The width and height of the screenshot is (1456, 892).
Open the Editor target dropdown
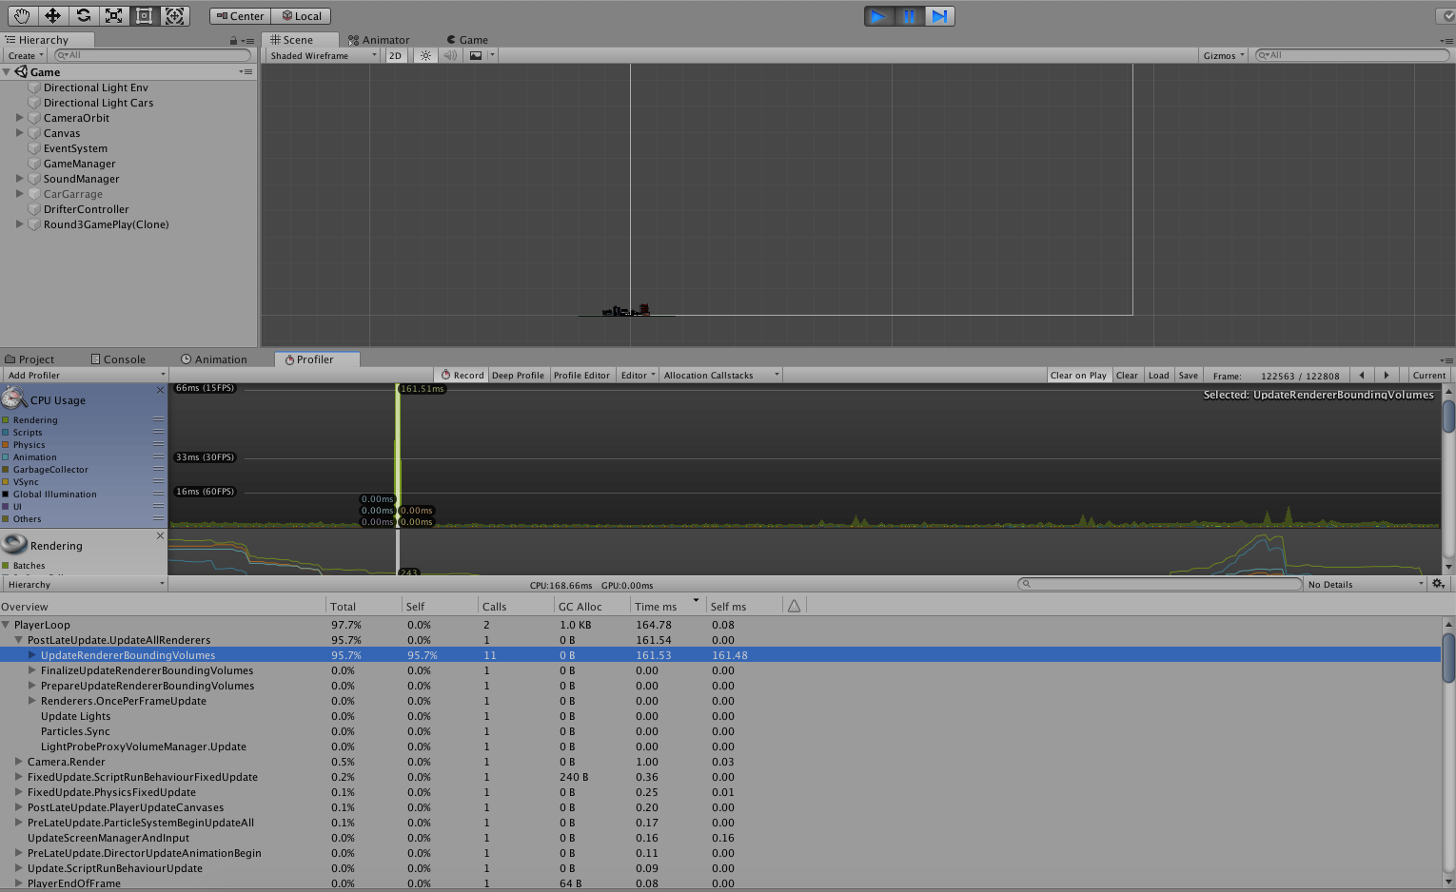click(638, 375)
